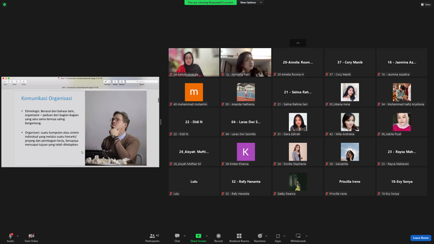Click the 18-Evy Sonya participant tile
Viewport: 434px width, 244px height.
point(402,182)
